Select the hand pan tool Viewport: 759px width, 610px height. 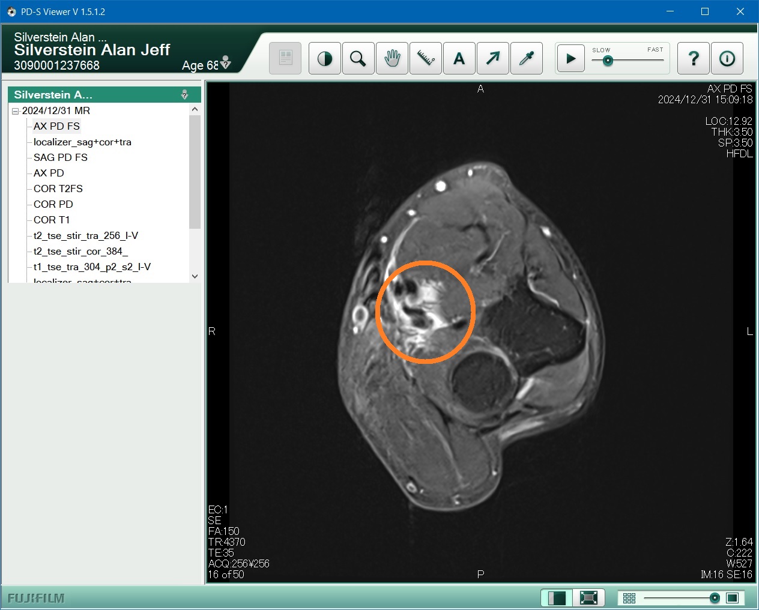tap(392, 58)
